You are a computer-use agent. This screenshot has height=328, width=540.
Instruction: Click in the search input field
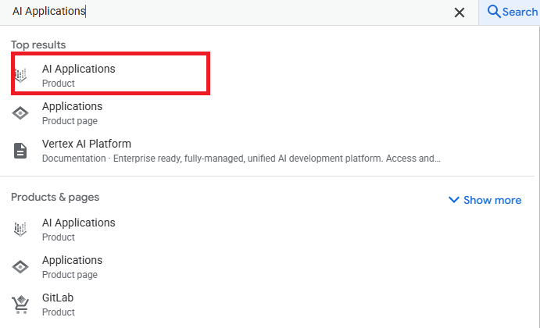pos(227,12)
